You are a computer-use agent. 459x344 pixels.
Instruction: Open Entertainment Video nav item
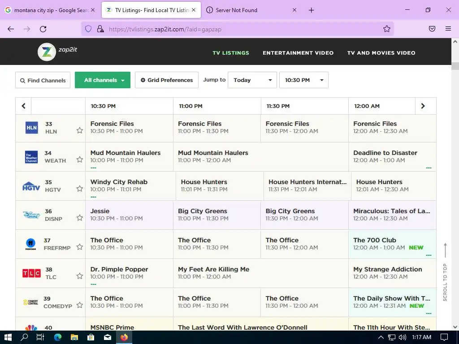298,53
